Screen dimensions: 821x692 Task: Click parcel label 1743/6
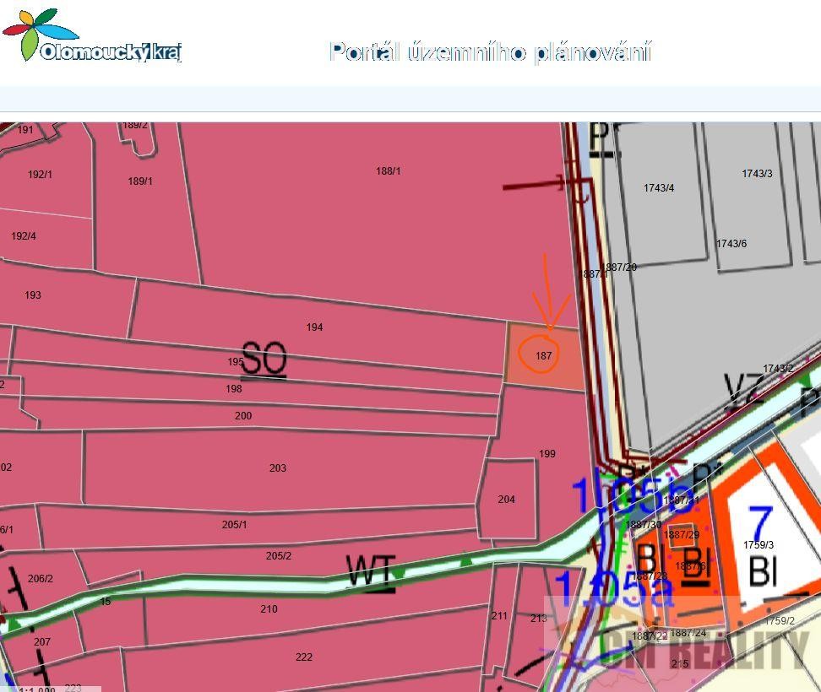731,244
